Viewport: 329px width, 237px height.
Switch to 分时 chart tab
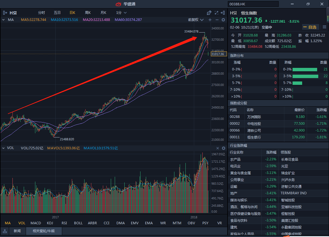(x=42, y=13)
